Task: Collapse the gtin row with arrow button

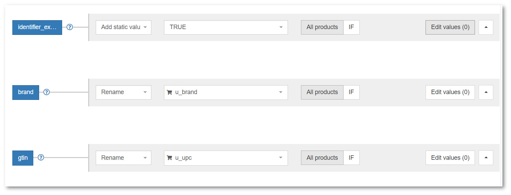Action: pos(486,158)
